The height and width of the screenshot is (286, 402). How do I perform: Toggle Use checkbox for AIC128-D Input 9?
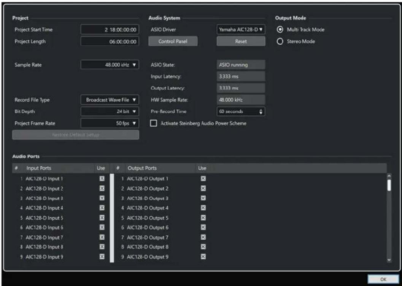(102, 257)
